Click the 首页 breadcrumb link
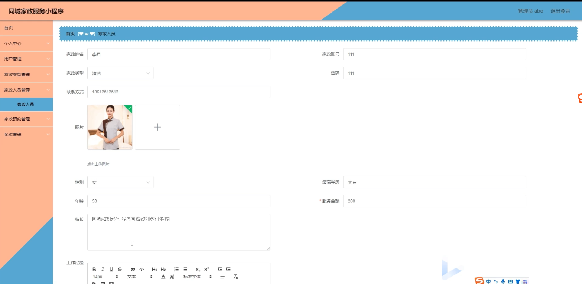Viewport: 582px width, 284px height. point(70,34)
